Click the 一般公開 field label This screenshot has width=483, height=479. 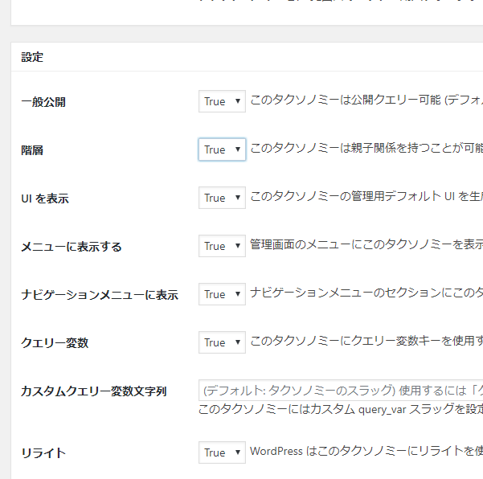pos(43,102)
